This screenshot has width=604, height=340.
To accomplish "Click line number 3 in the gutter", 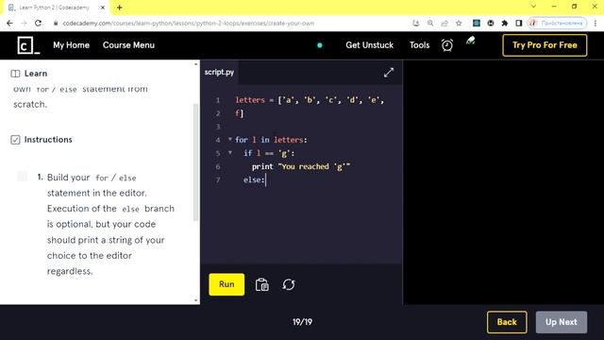I will click(x=218, y=127).
